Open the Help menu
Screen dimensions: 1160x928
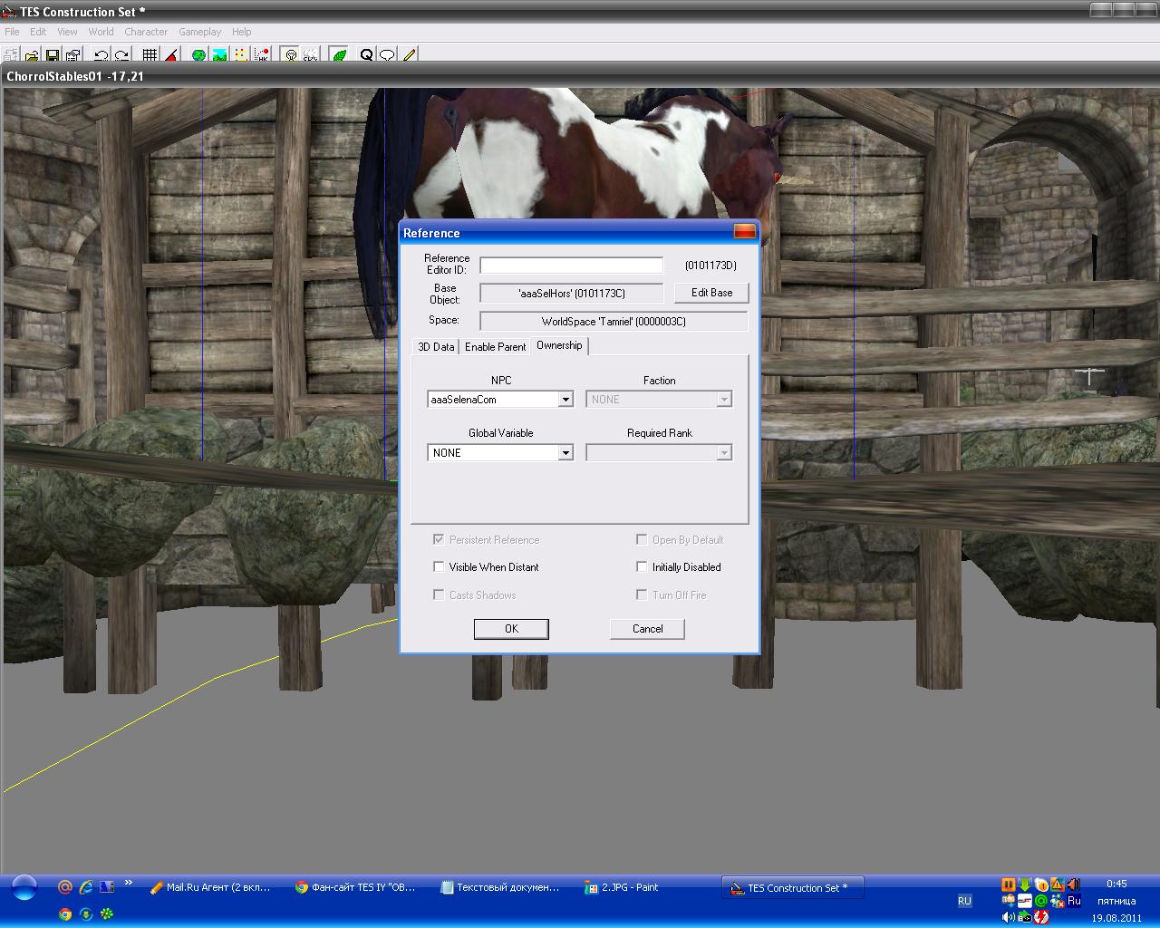click(x=241, y=32)
